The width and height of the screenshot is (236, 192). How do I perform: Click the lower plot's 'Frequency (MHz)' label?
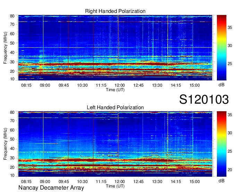click(x=5, y=144)
